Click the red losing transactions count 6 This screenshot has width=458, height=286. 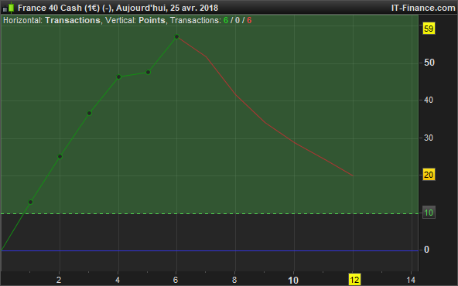click(x=249, y=20)
